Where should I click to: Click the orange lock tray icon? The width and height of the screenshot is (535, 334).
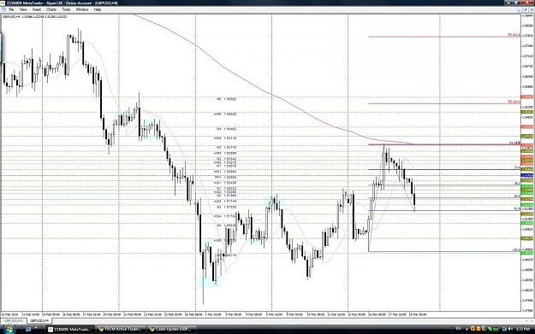(x=478, y=329)
